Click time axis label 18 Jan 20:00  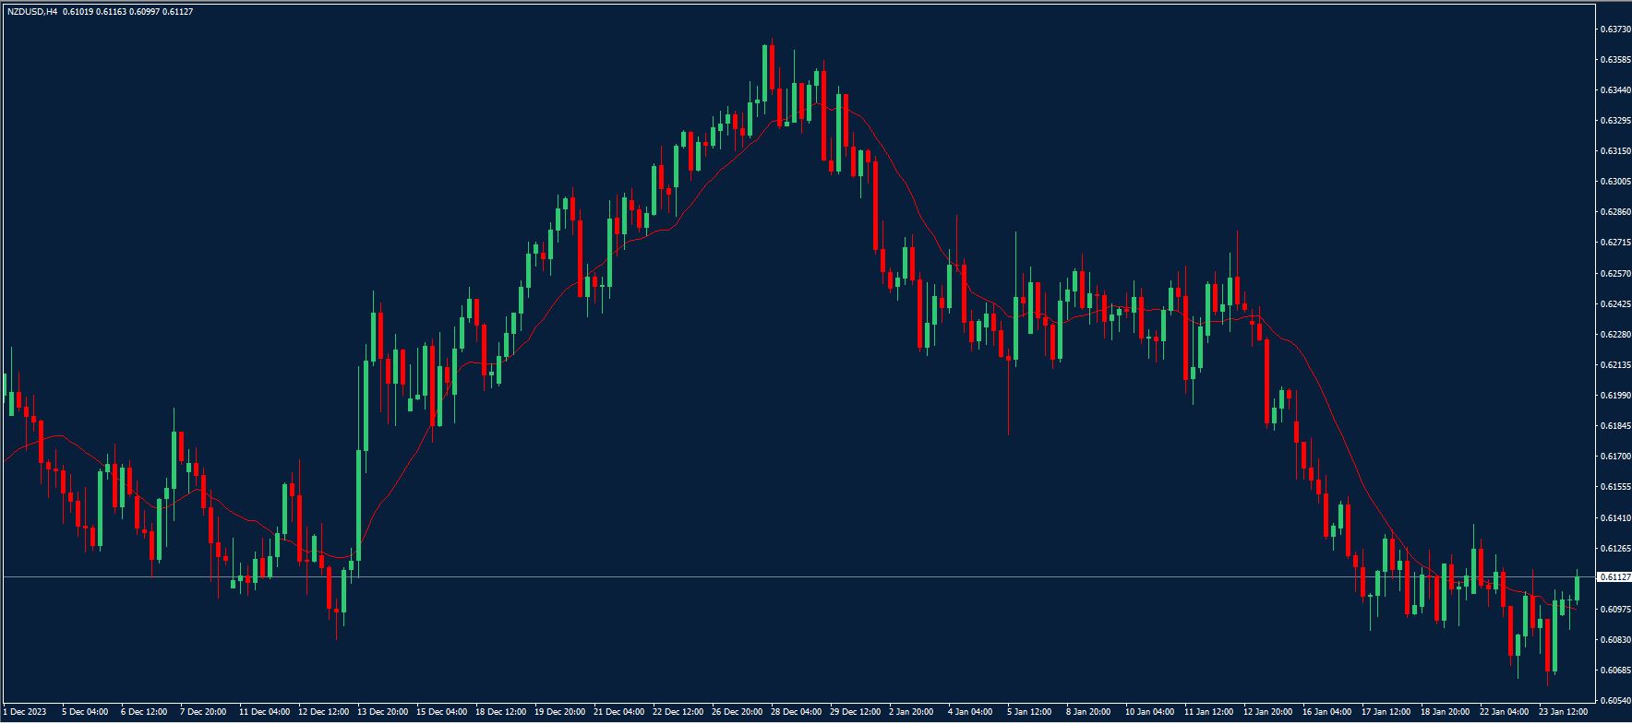pyautogui.click(x=1446, y=712)
